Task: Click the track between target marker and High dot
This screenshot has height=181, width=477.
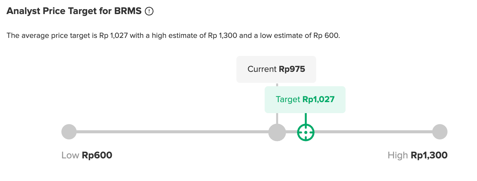Action: (372, 132)
